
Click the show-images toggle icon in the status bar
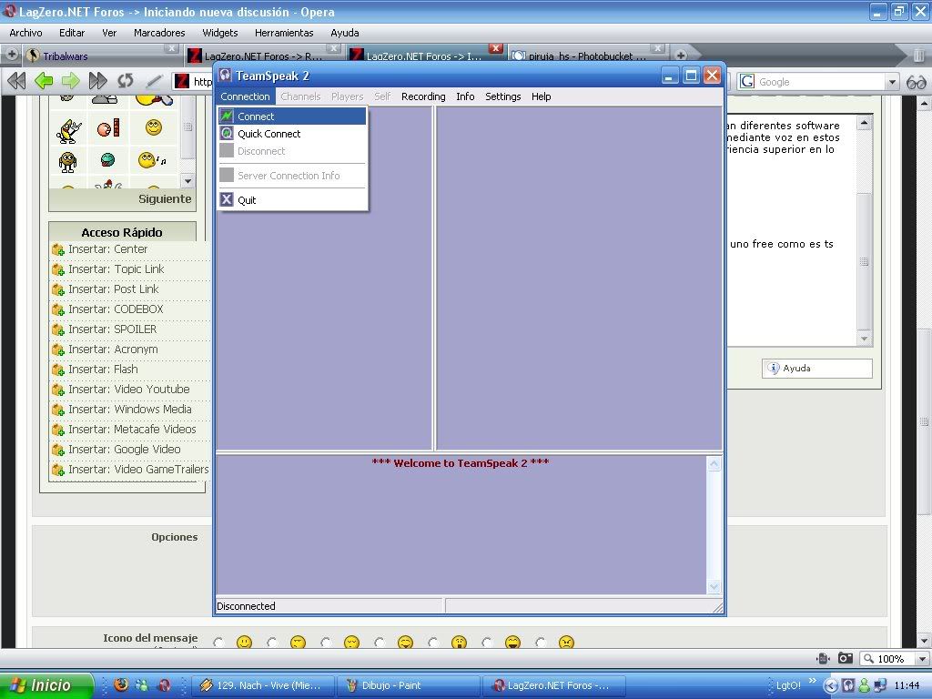(x=823, y=658)
